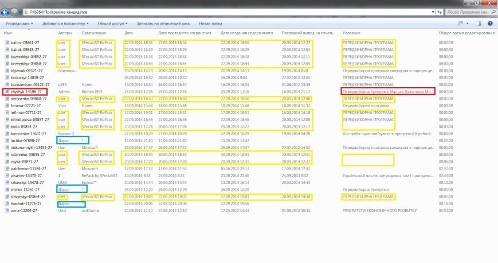Click file icon of blyzniuk-09371-27

7,70
